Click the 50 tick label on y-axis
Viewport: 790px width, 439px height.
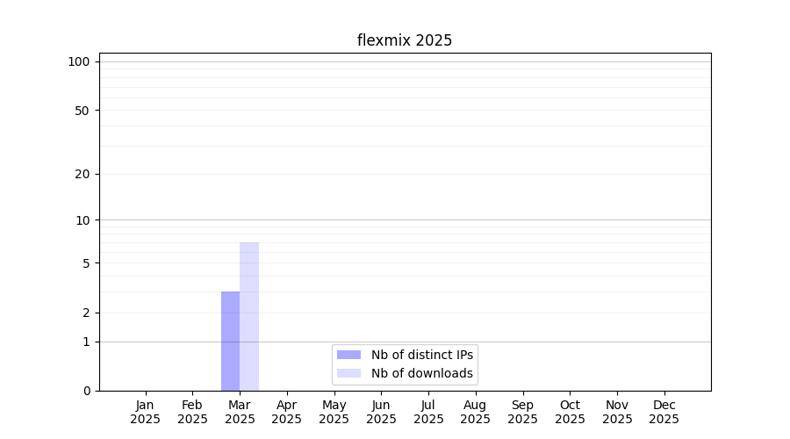pyautogui.click(x=82, y=111)
